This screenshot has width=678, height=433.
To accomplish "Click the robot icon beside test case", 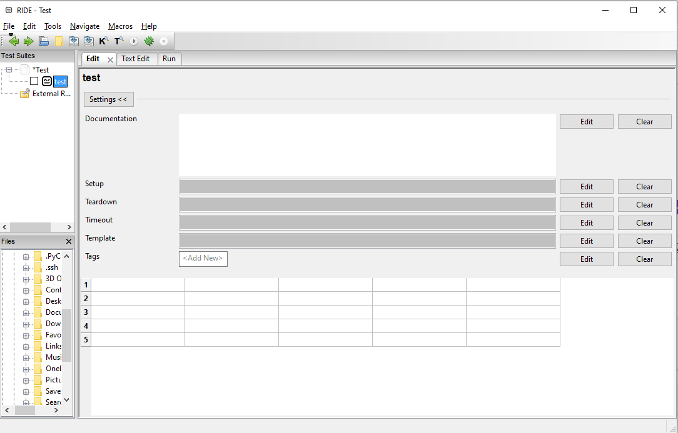I will [47, 81].
